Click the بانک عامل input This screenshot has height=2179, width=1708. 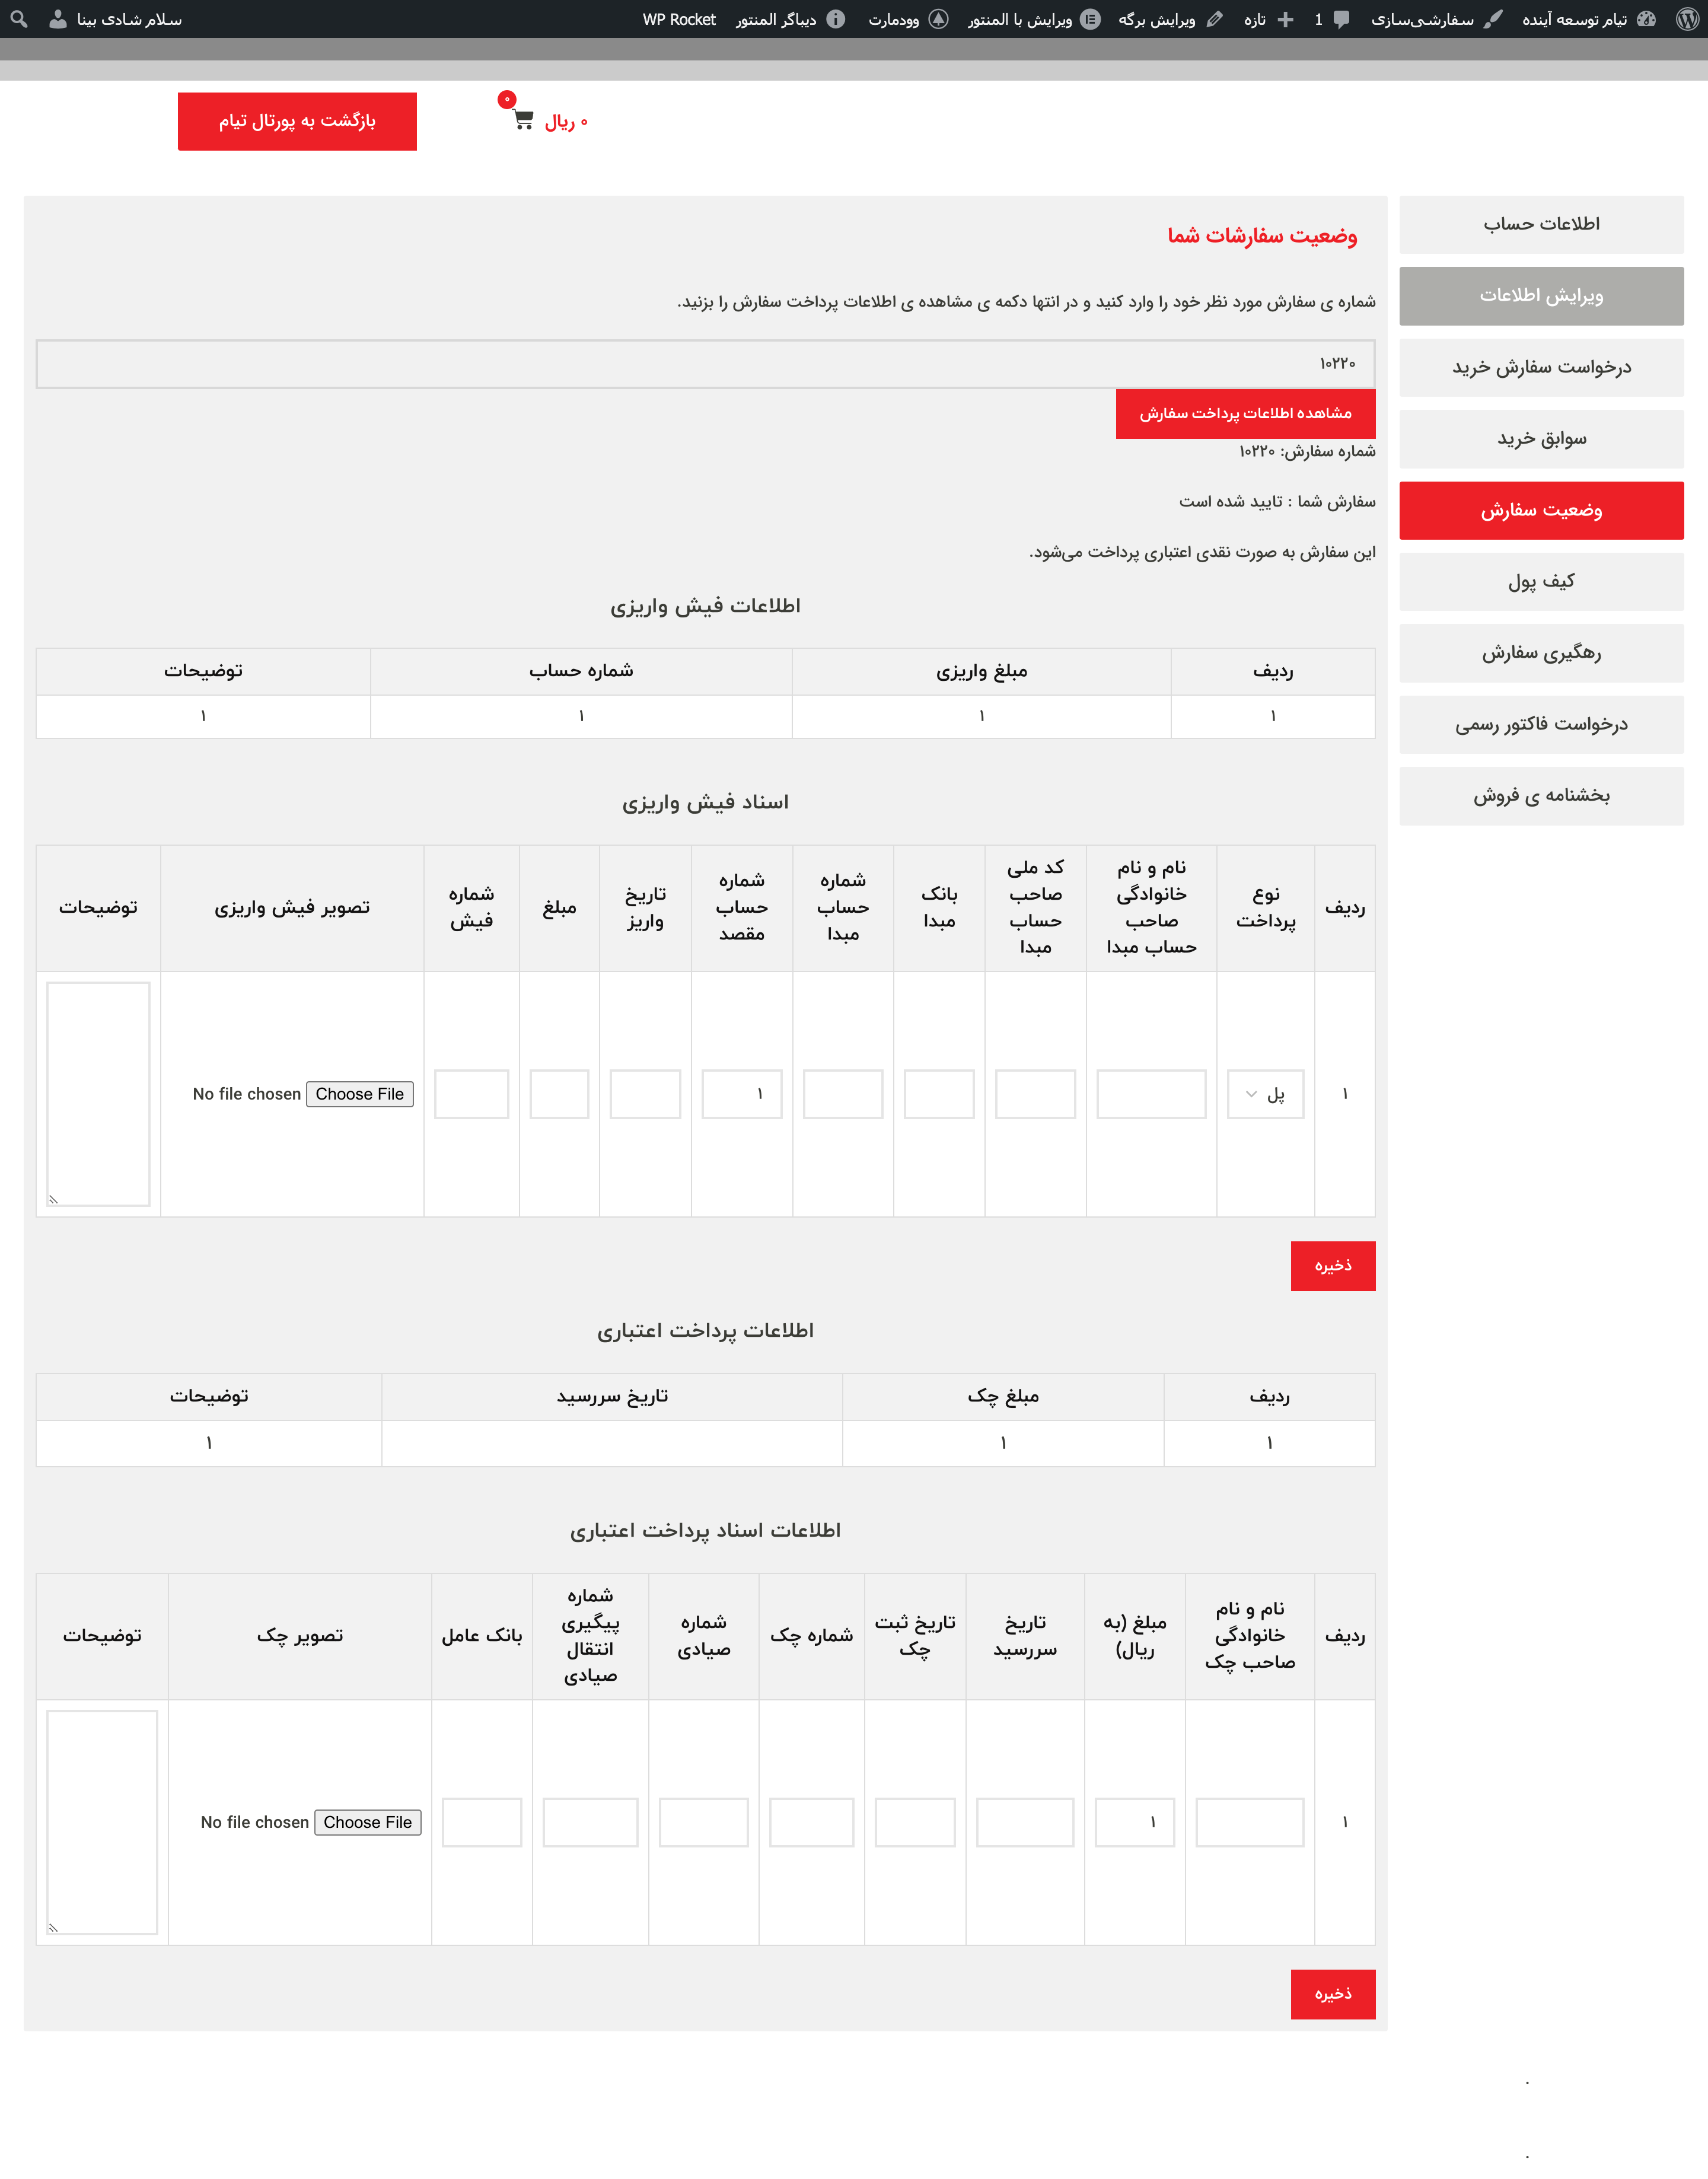pos(482,1822)
